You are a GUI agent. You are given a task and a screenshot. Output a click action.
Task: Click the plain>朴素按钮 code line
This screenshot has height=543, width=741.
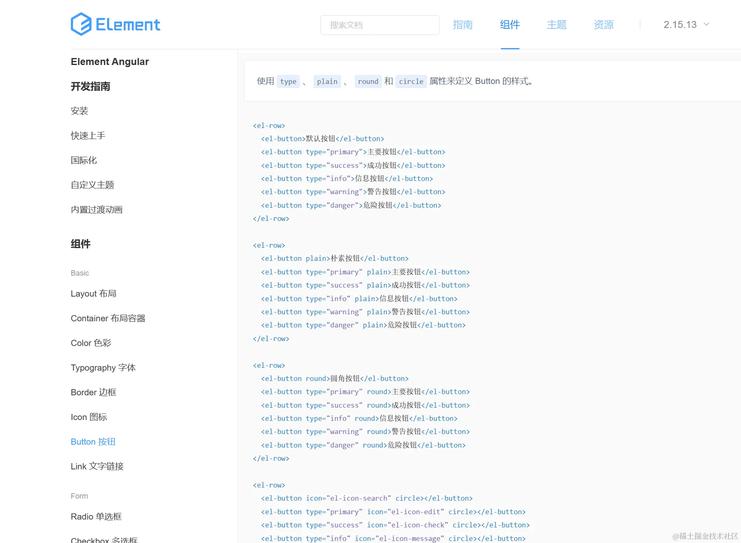335,258
